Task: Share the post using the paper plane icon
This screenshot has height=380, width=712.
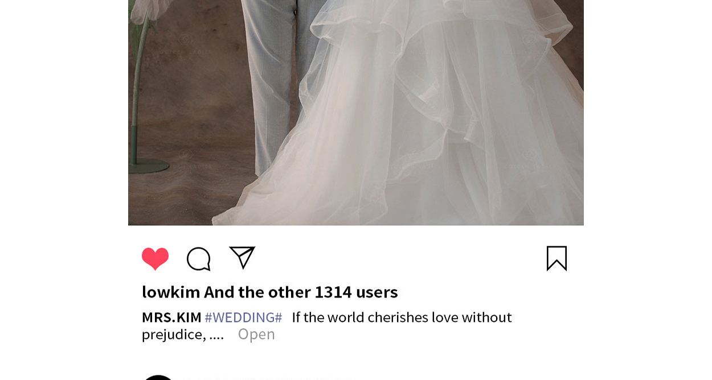Action: 242,257
